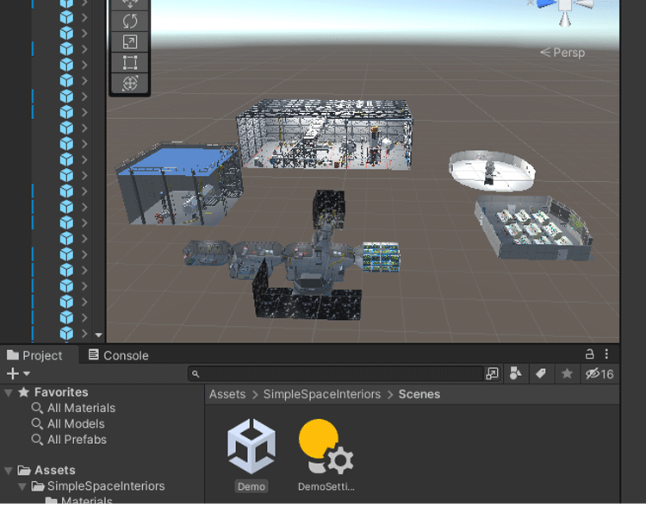The image size is (646, 507).
Task: Collapse the Favorites tree section
Action: pyautogui.click(x=9, y=392)
